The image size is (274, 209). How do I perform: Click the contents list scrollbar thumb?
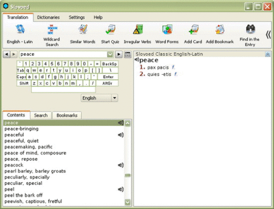[128, 176]
